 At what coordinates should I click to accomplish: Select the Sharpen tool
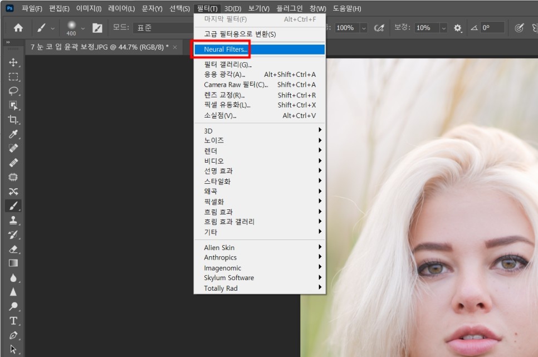tap(13, 292)
